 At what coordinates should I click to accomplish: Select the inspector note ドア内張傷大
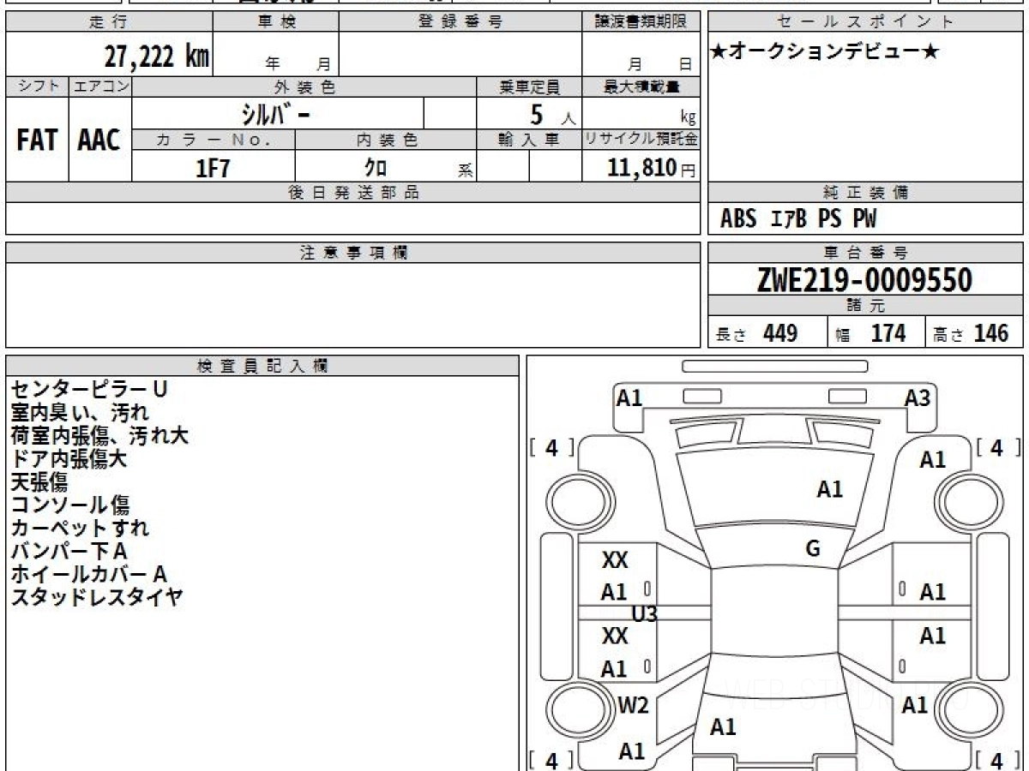click(x=69, y=458)
